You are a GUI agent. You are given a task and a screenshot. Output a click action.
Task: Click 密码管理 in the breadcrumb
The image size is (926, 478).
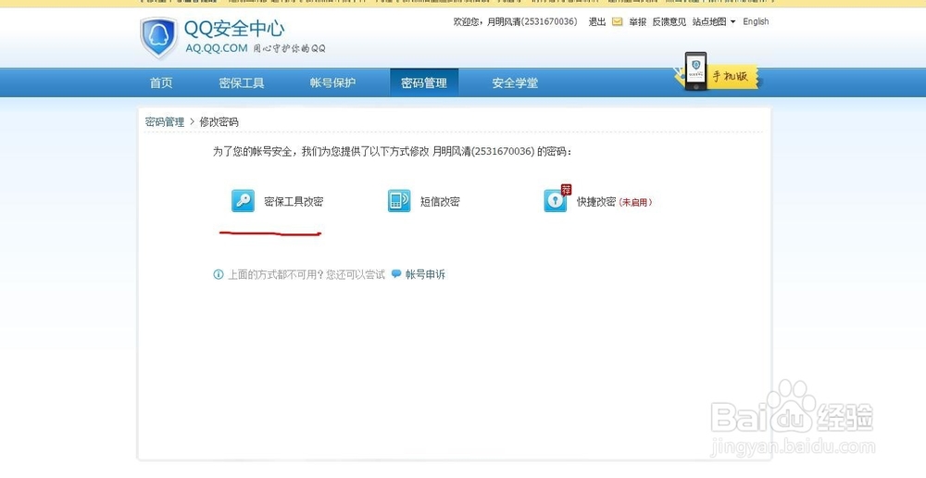(x=165, y=121)
